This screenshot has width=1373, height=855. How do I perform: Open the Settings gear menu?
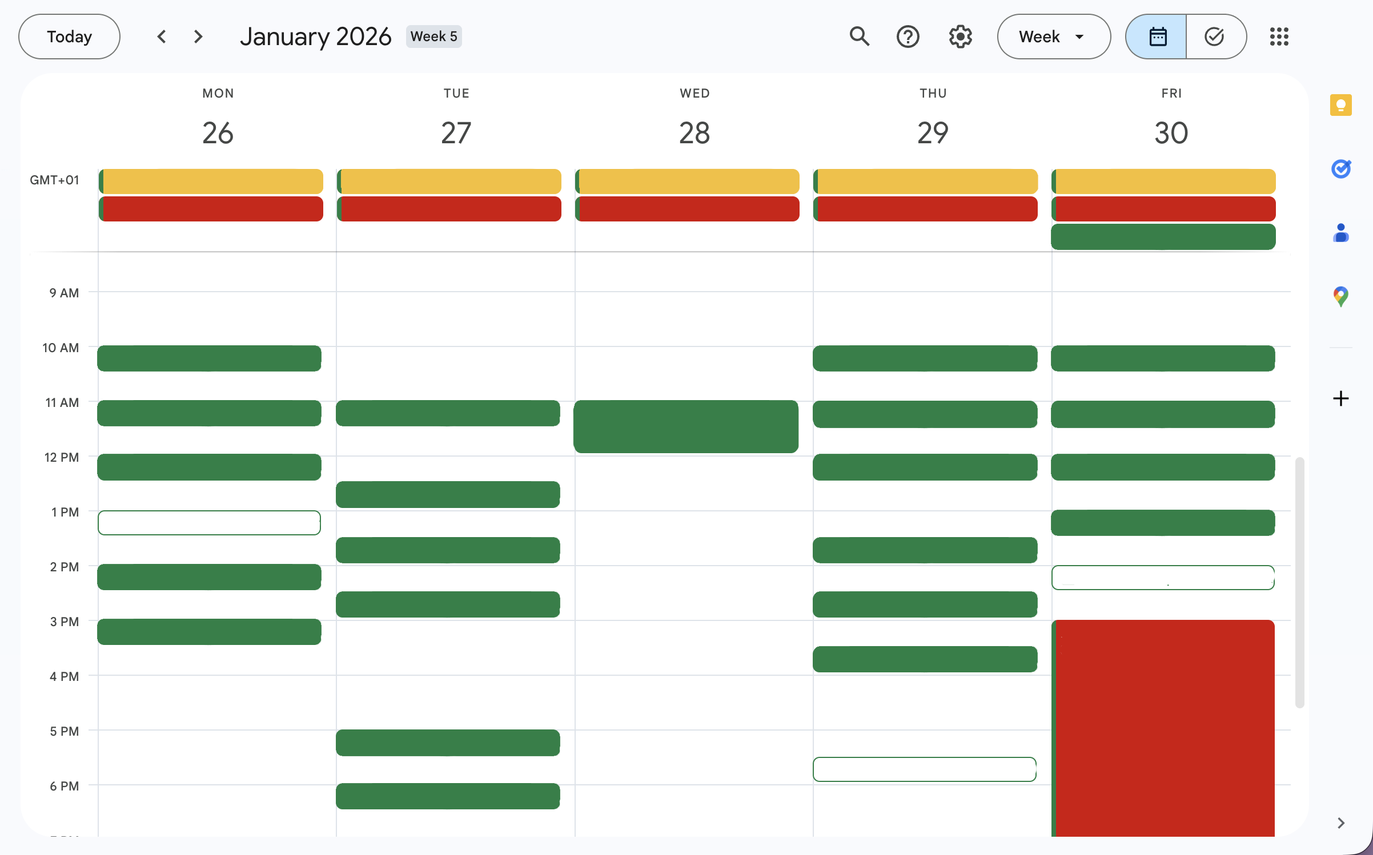pyautogui.click(x=960, y=37)
